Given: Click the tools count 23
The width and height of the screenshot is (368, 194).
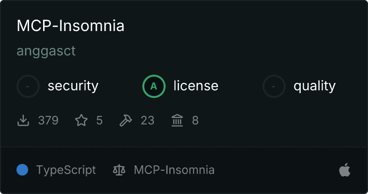Looking at the screenshot, I should coord(147,120).
